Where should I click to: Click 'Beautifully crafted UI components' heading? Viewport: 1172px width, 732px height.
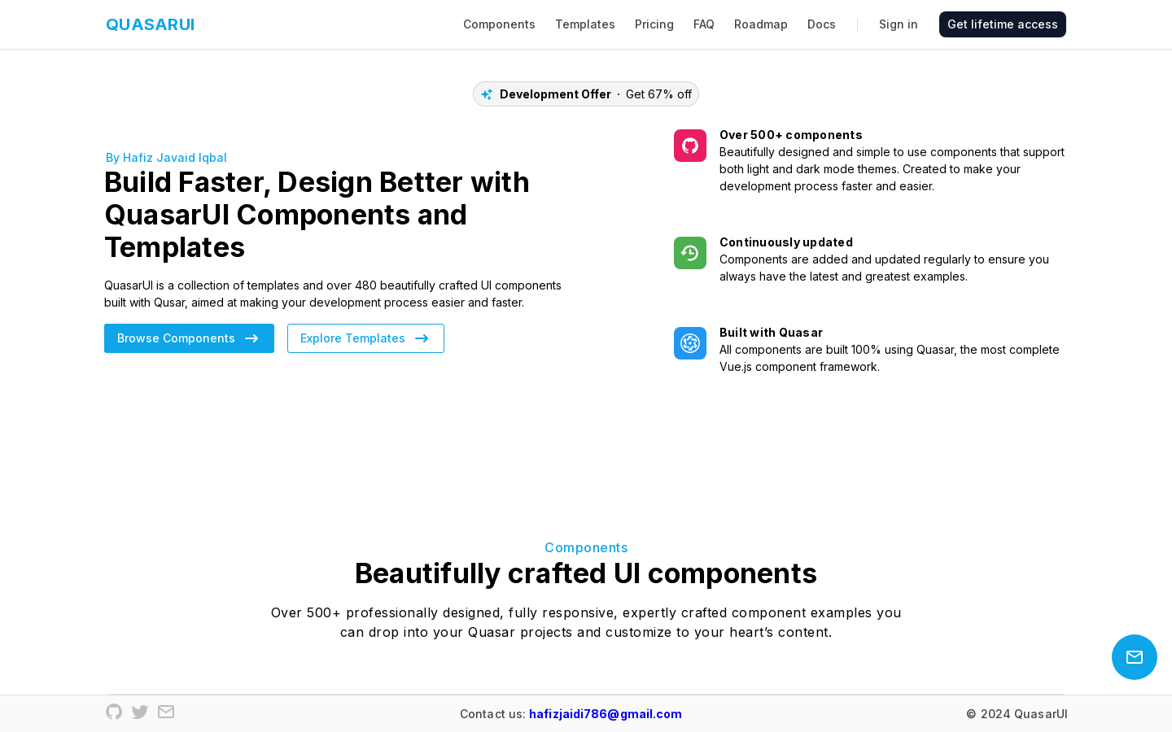point(586,573)
